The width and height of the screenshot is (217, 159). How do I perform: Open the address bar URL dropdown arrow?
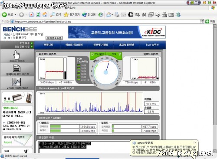pyautogui.click(x=202, y=21)
